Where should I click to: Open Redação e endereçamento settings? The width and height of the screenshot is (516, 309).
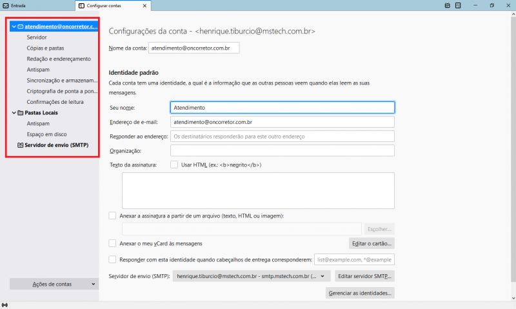pyautogui.click(x=59, y=59)
